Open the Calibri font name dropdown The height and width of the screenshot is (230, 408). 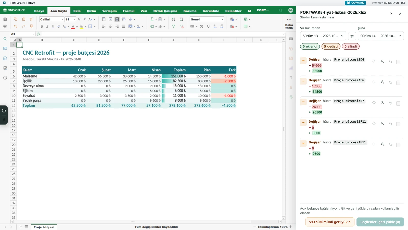pos(51,19)
